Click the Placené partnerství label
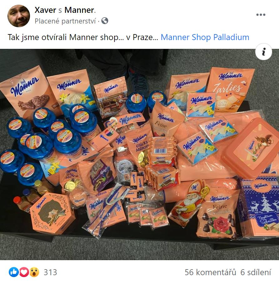Screen dimensions: 279x283 coord(65,21)
